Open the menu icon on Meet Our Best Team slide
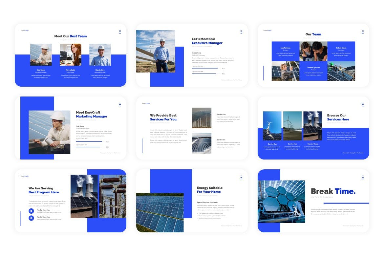 point(120,32)
